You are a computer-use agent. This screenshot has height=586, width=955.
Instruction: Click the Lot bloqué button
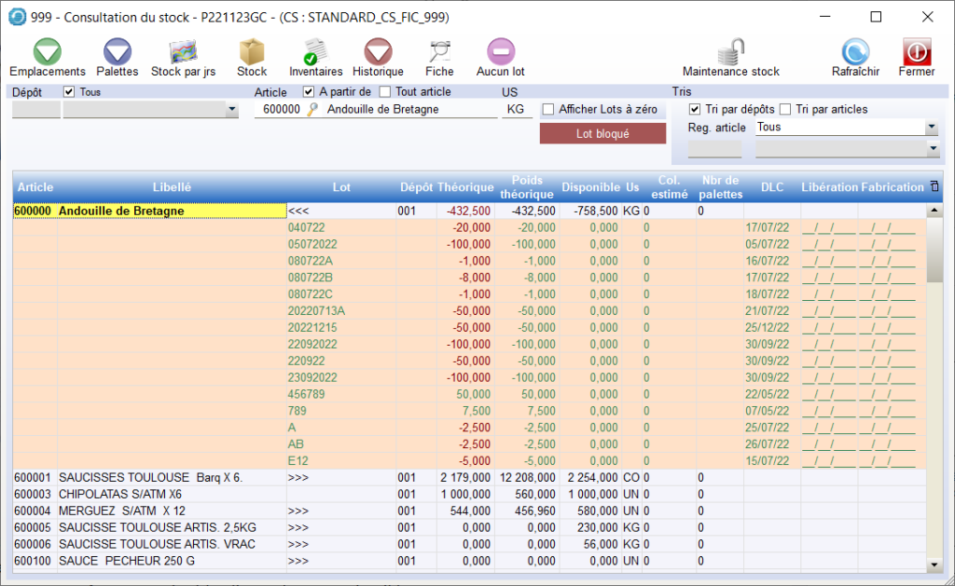(602, 133)
